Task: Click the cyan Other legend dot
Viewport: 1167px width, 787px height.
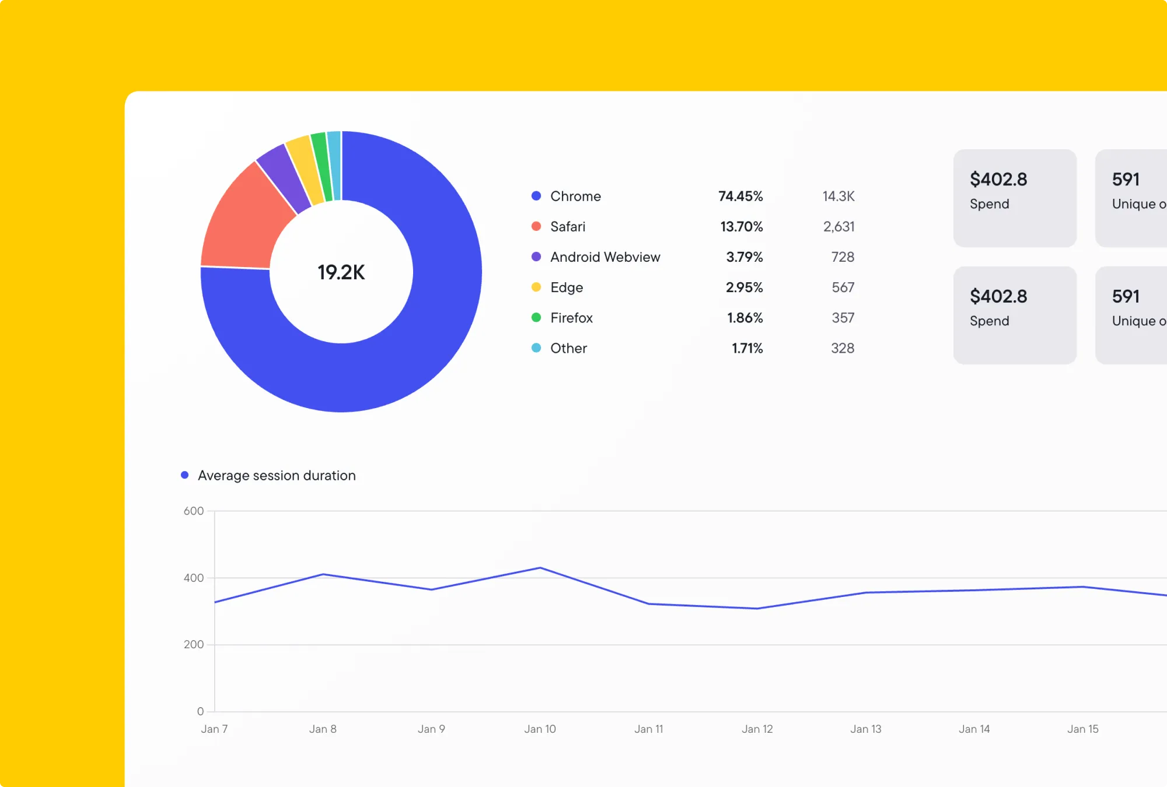Action: 536,348
